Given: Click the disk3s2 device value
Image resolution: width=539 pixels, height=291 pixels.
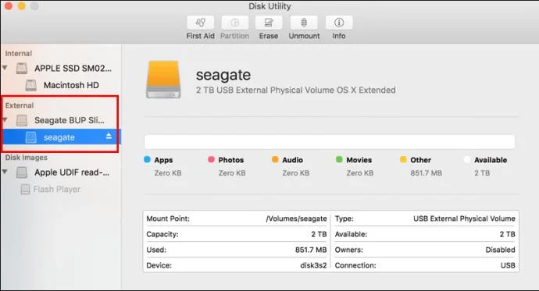Looking at the screenshot, I should [x=313, y=265].
